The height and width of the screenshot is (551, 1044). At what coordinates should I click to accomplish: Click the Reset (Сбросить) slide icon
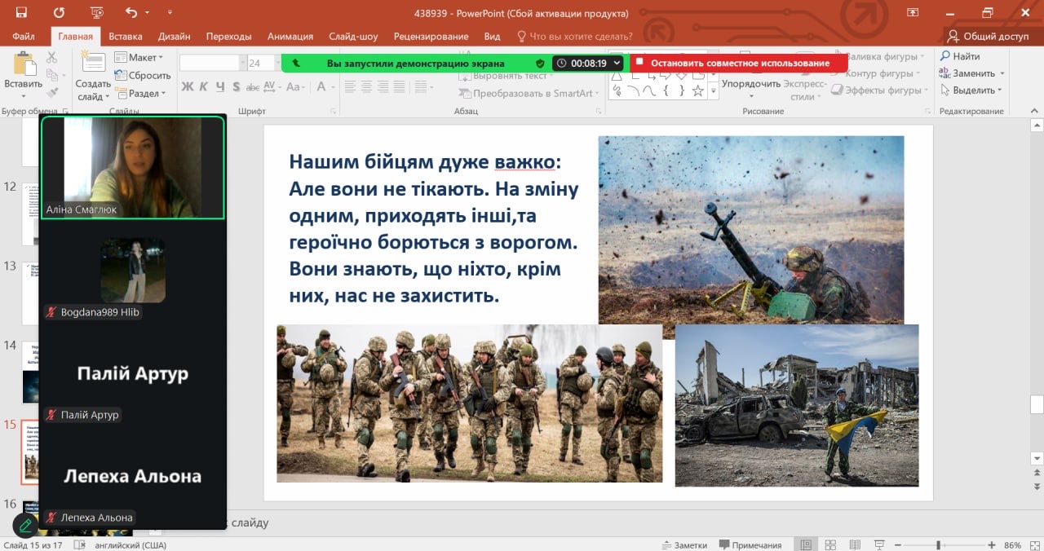143,75
